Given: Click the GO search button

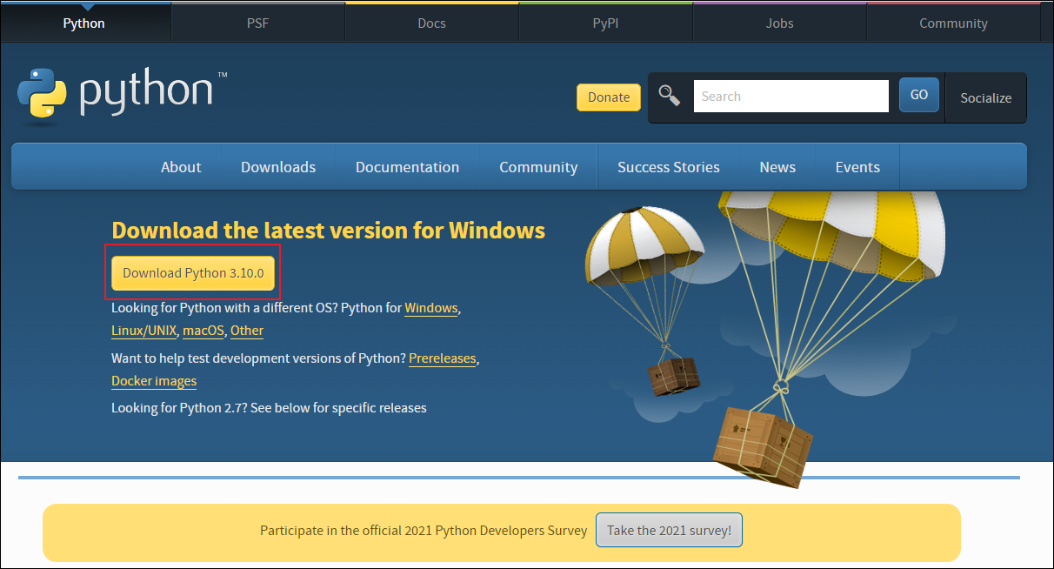Looking at the screenshot, I should pyautogui.click(x=919, y=95).
